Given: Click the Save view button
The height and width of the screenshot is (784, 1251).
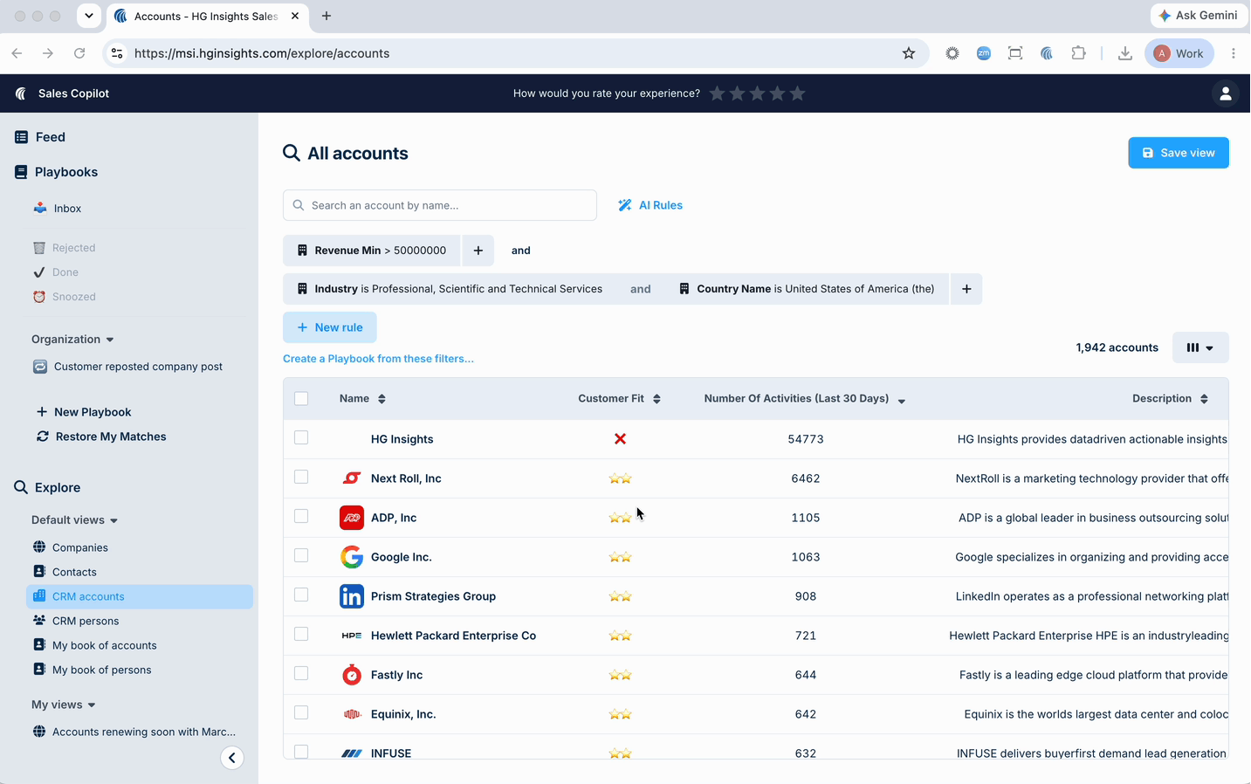Looking at the screenshot, I should click(1179, 153).
